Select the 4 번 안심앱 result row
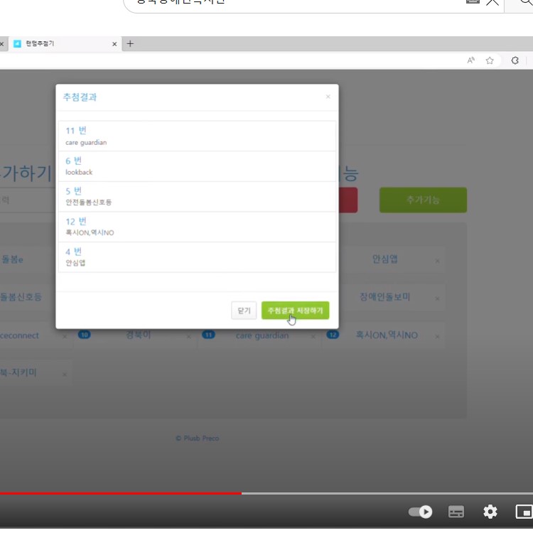Screen dimensions: 533x545 point(197,257)
